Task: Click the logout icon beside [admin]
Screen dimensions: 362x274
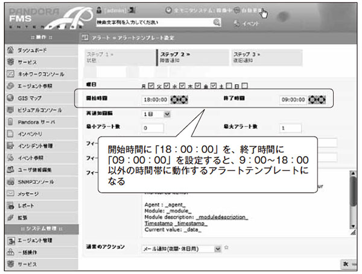Action: [132, 10]
